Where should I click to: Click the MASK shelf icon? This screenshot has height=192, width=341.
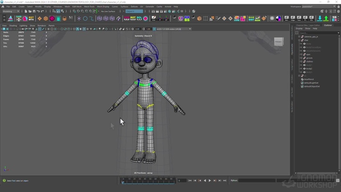pyautogui.click(x=258, y=19)
